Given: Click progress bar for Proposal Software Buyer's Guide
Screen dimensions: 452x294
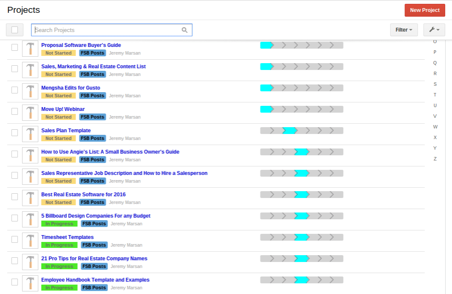Looking at the screenshot, I should click(x=301, y=45).
